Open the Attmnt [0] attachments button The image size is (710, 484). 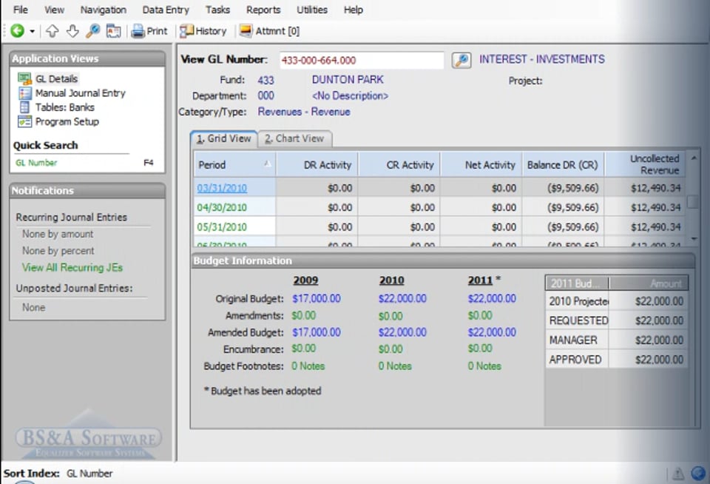269,31
